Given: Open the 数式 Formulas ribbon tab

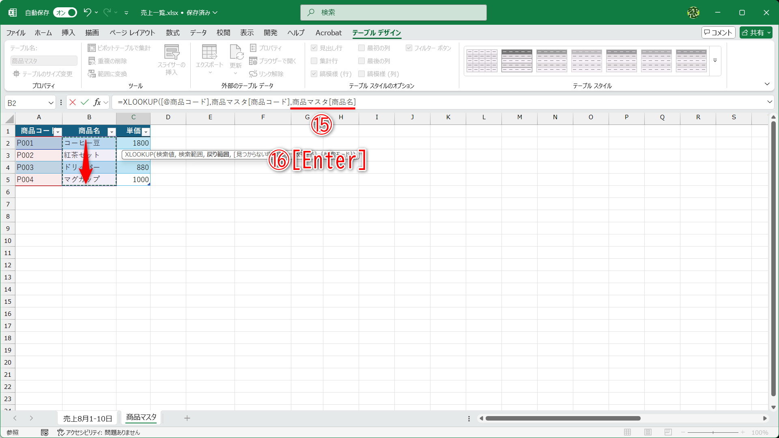Looking at the screenshot, I should tap(172, 33).
